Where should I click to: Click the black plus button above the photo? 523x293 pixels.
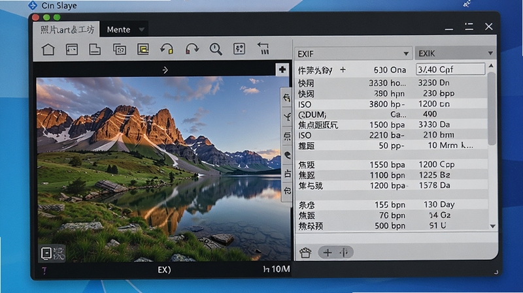click(x=282, y=70)
